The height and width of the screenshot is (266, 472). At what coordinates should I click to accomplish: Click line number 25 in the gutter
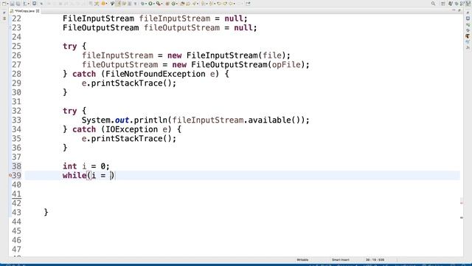tap(16, 46)
